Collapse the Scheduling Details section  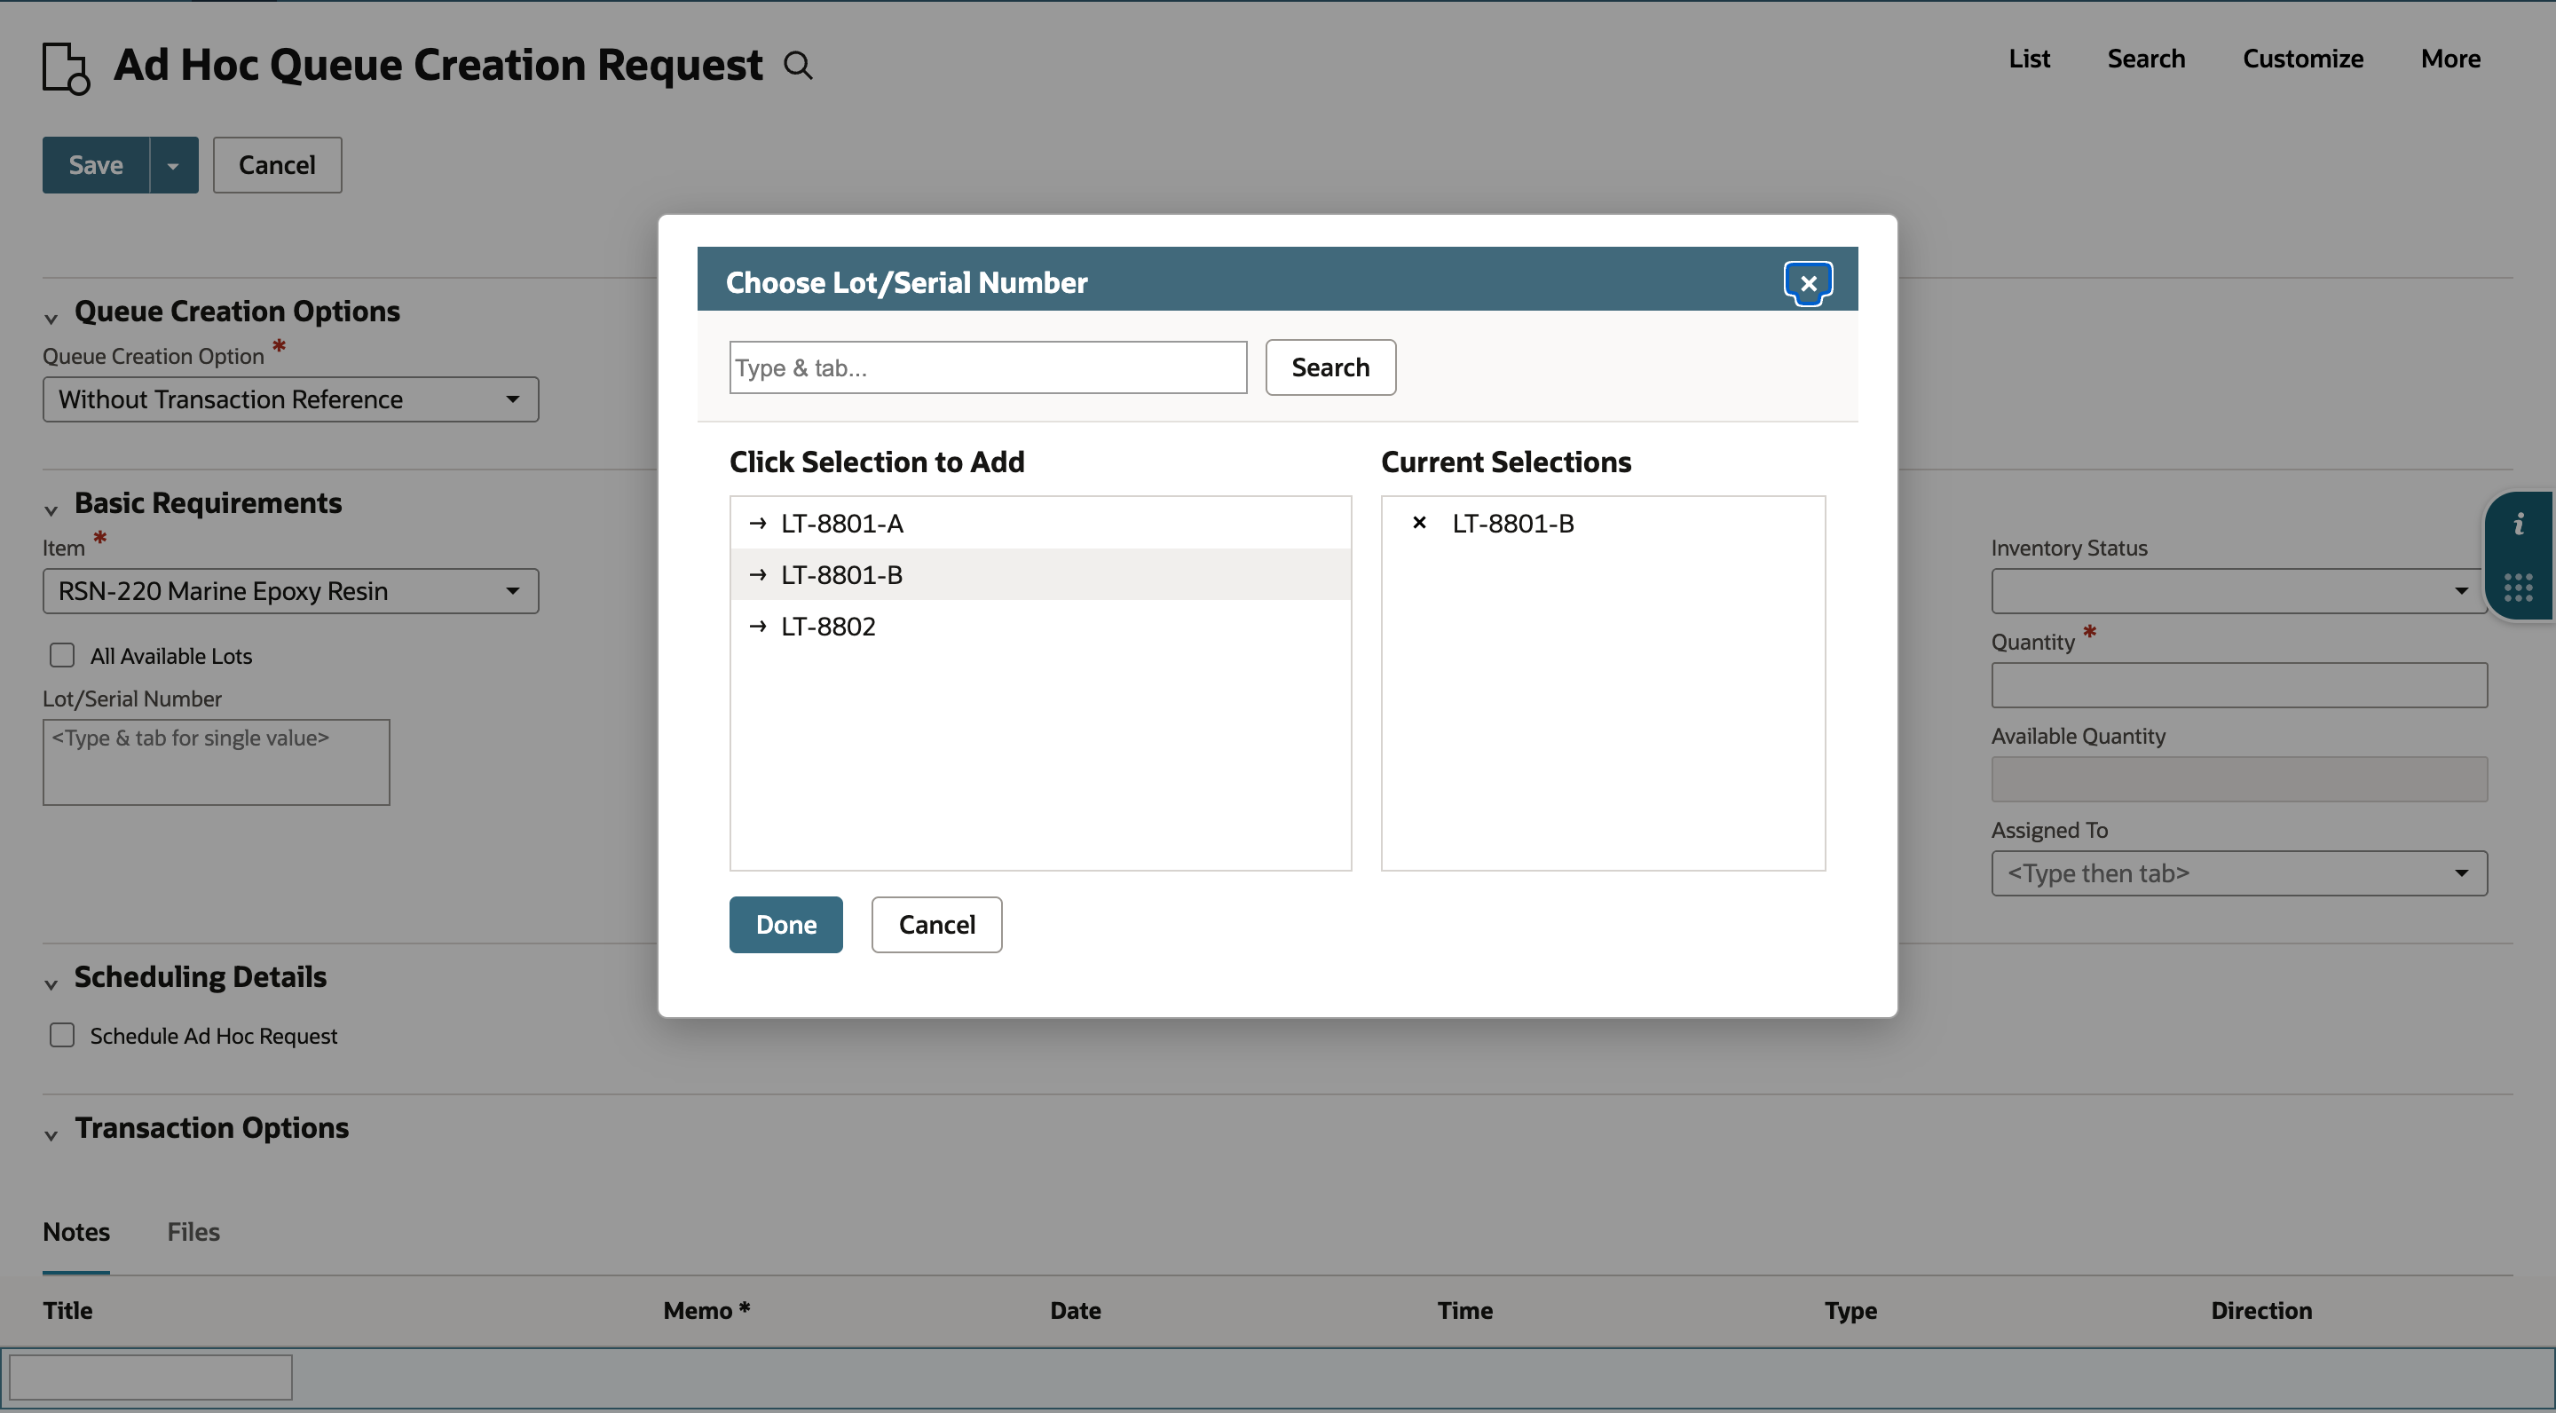[51, 984]
